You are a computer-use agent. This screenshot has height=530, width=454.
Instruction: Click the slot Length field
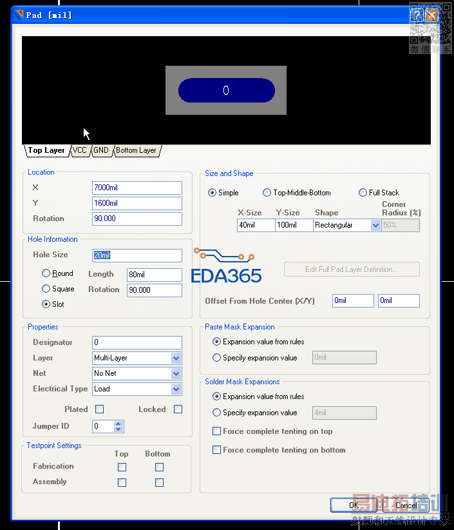click(155, 275)
